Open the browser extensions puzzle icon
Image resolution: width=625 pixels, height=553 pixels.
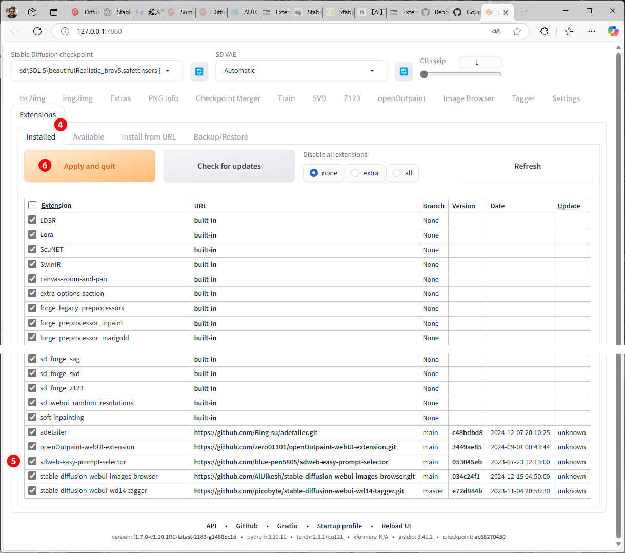coord(544,31)
